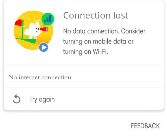Click the word "Consider" in the description

point(133,31)
